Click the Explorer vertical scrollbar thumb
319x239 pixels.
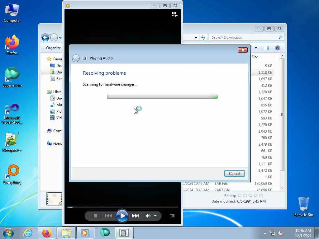click(x=282, y=115)
